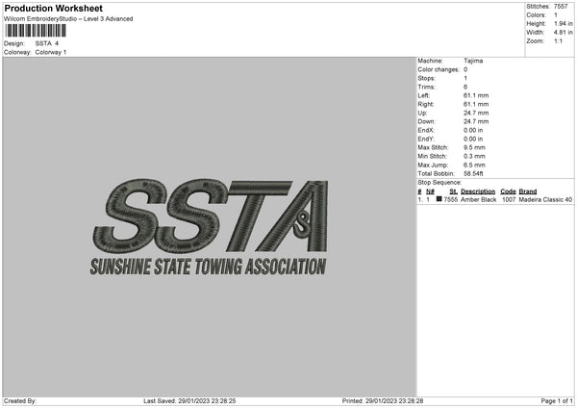Click the tow hook inside the letter A
The width and height of the screenshot is (577, 408).
(x=303, y=225)
